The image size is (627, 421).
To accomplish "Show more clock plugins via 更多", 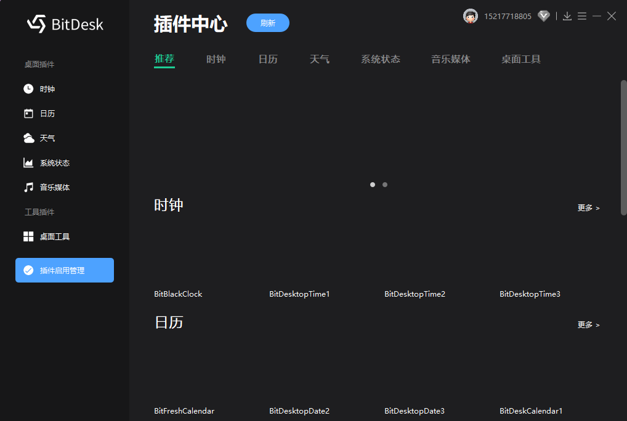I will tap(588, 207).
